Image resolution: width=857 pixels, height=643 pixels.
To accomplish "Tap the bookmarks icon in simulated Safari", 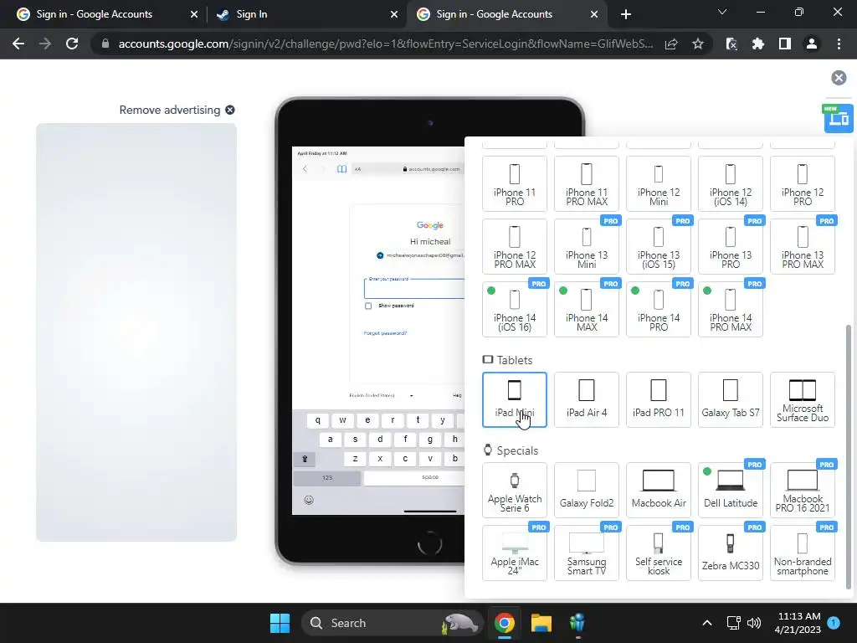I will point(341,169).
